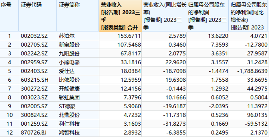This screenshot has height=137, width=269.
Task: Select stock code 003023.SZ
Action: click(34, 97)
